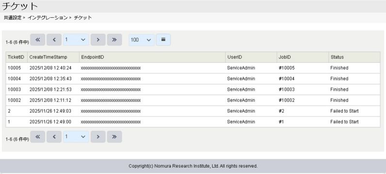Select TicketID 10005 cell

coord(16,68)
